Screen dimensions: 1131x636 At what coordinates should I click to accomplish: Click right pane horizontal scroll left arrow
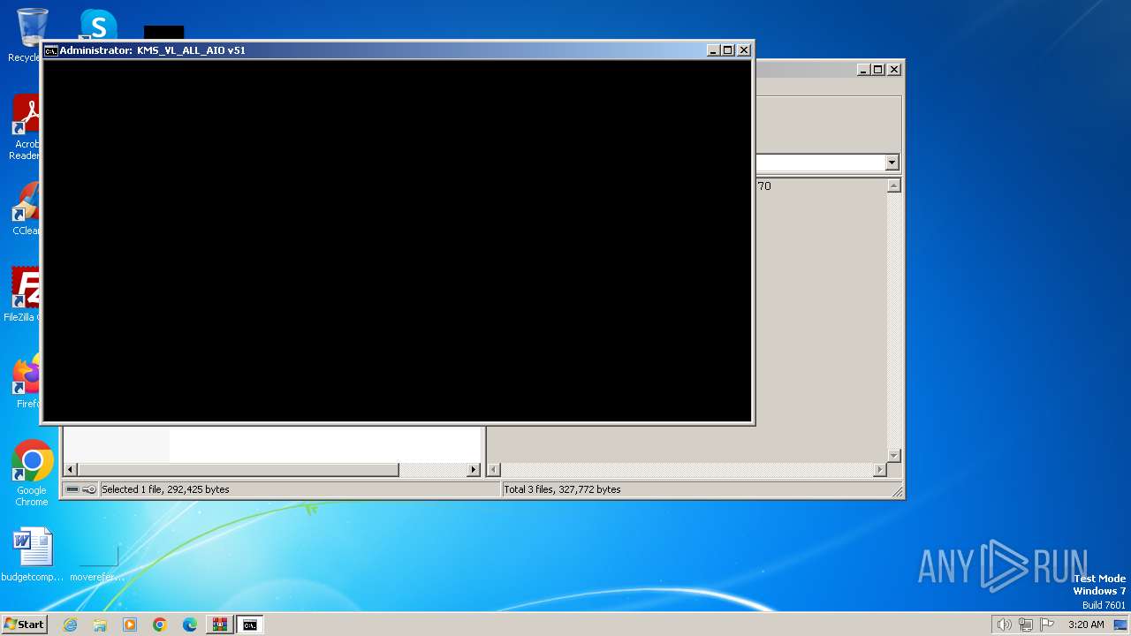(494, 470)
